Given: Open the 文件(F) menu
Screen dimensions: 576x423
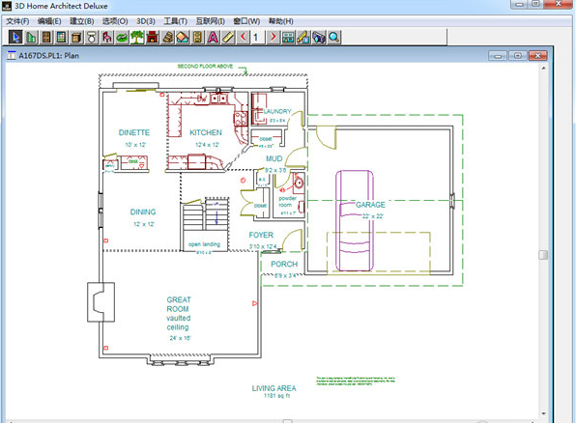Looking at the screenshot, I should [17, 21].
